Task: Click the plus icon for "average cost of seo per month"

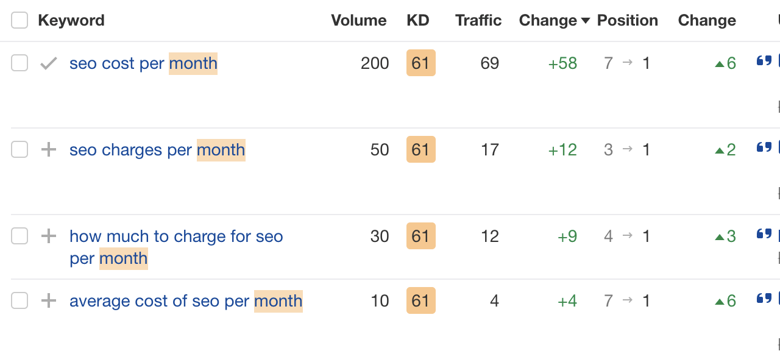Action: pyautogui.click(x=48, y=300)
